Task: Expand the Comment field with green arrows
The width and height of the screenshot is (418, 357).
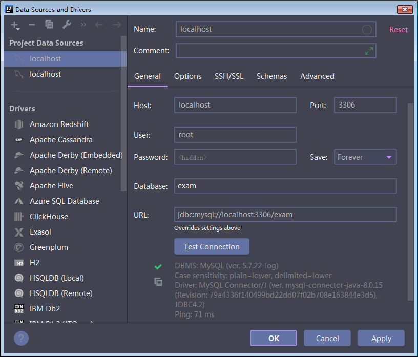Action: point(369,51)
